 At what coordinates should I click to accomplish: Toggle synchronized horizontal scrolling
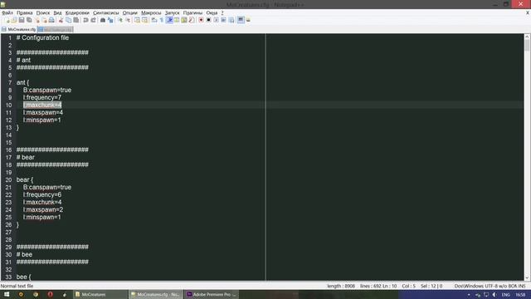tap(144, 20)
